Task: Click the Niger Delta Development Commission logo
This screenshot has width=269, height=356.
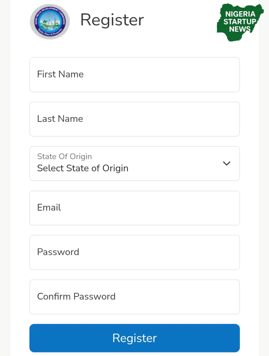Action: coord(50,22)
